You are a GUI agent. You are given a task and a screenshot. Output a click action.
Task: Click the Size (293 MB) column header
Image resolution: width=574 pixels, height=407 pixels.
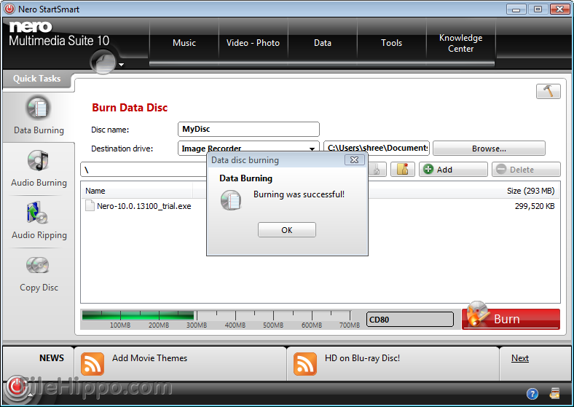[530, 191]
